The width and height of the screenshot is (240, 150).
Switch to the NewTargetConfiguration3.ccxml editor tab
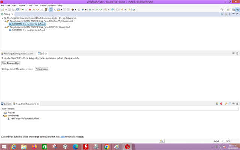point(17,54)
